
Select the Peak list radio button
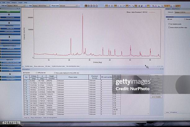pyautogui.click(x=24, y=73)
